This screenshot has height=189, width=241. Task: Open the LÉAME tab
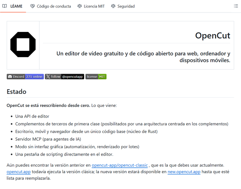(13, 6)
